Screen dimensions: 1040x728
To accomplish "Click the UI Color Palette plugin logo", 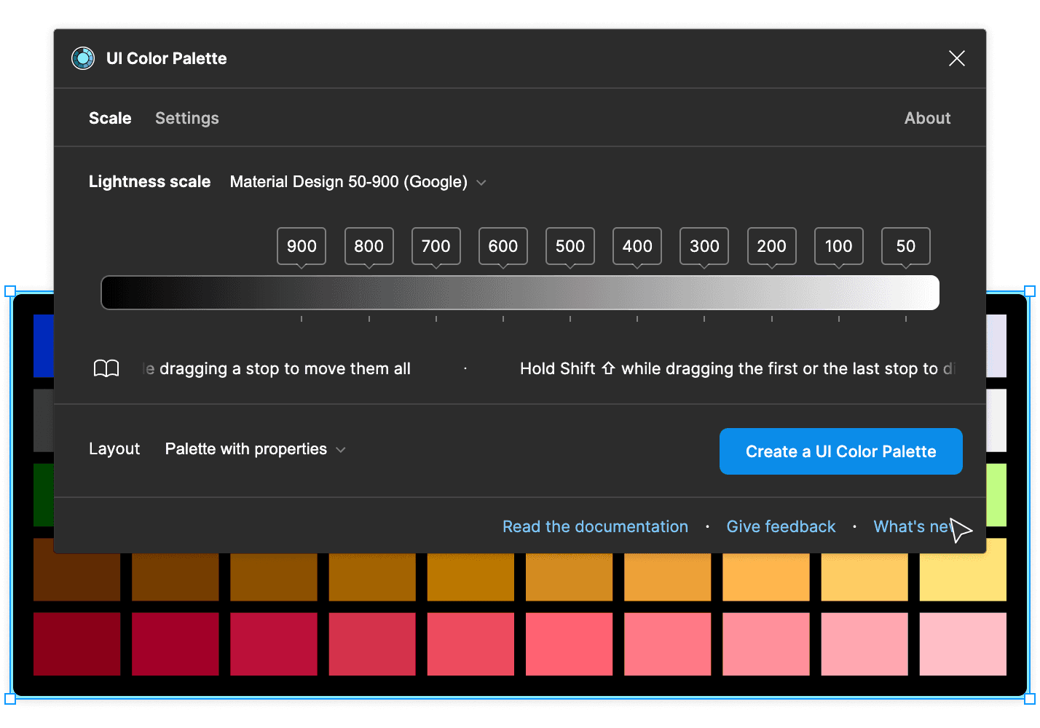I will click(x=83, y=58).
